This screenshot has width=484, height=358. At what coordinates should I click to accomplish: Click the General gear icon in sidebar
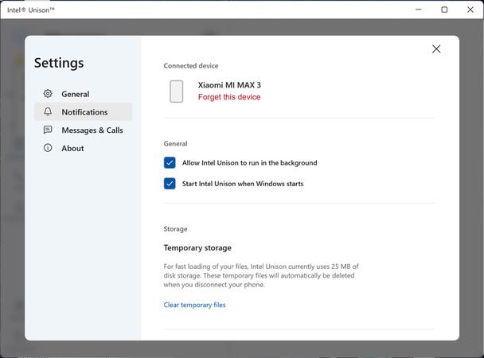tap(48, 93)
